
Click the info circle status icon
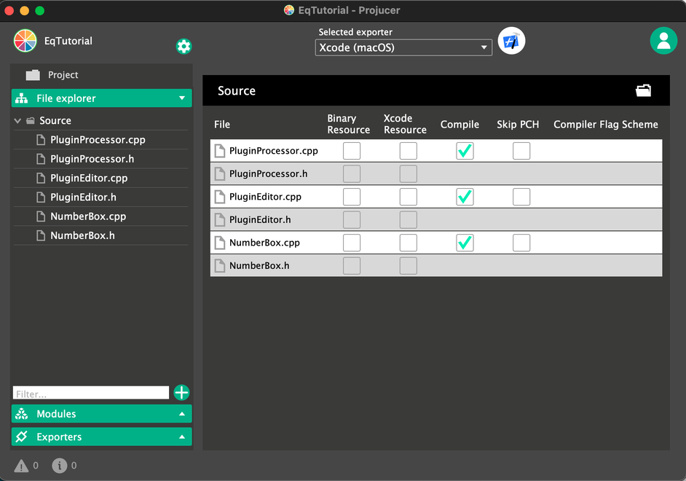[x=60, y=465]
